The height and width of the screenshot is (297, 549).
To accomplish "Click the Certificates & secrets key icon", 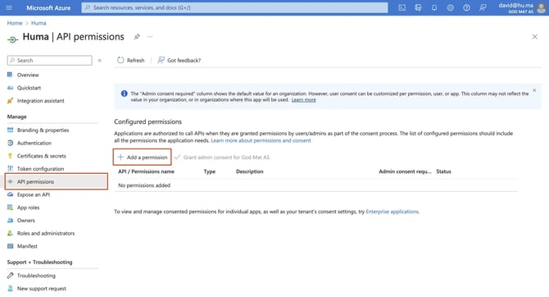I will tap(10, 156).
